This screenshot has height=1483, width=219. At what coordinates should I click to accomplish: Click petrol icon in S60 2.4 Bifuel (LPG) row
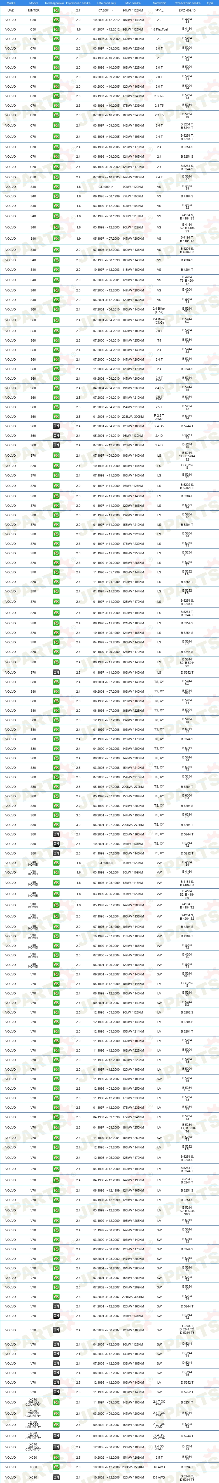click(x=56, y=310)
